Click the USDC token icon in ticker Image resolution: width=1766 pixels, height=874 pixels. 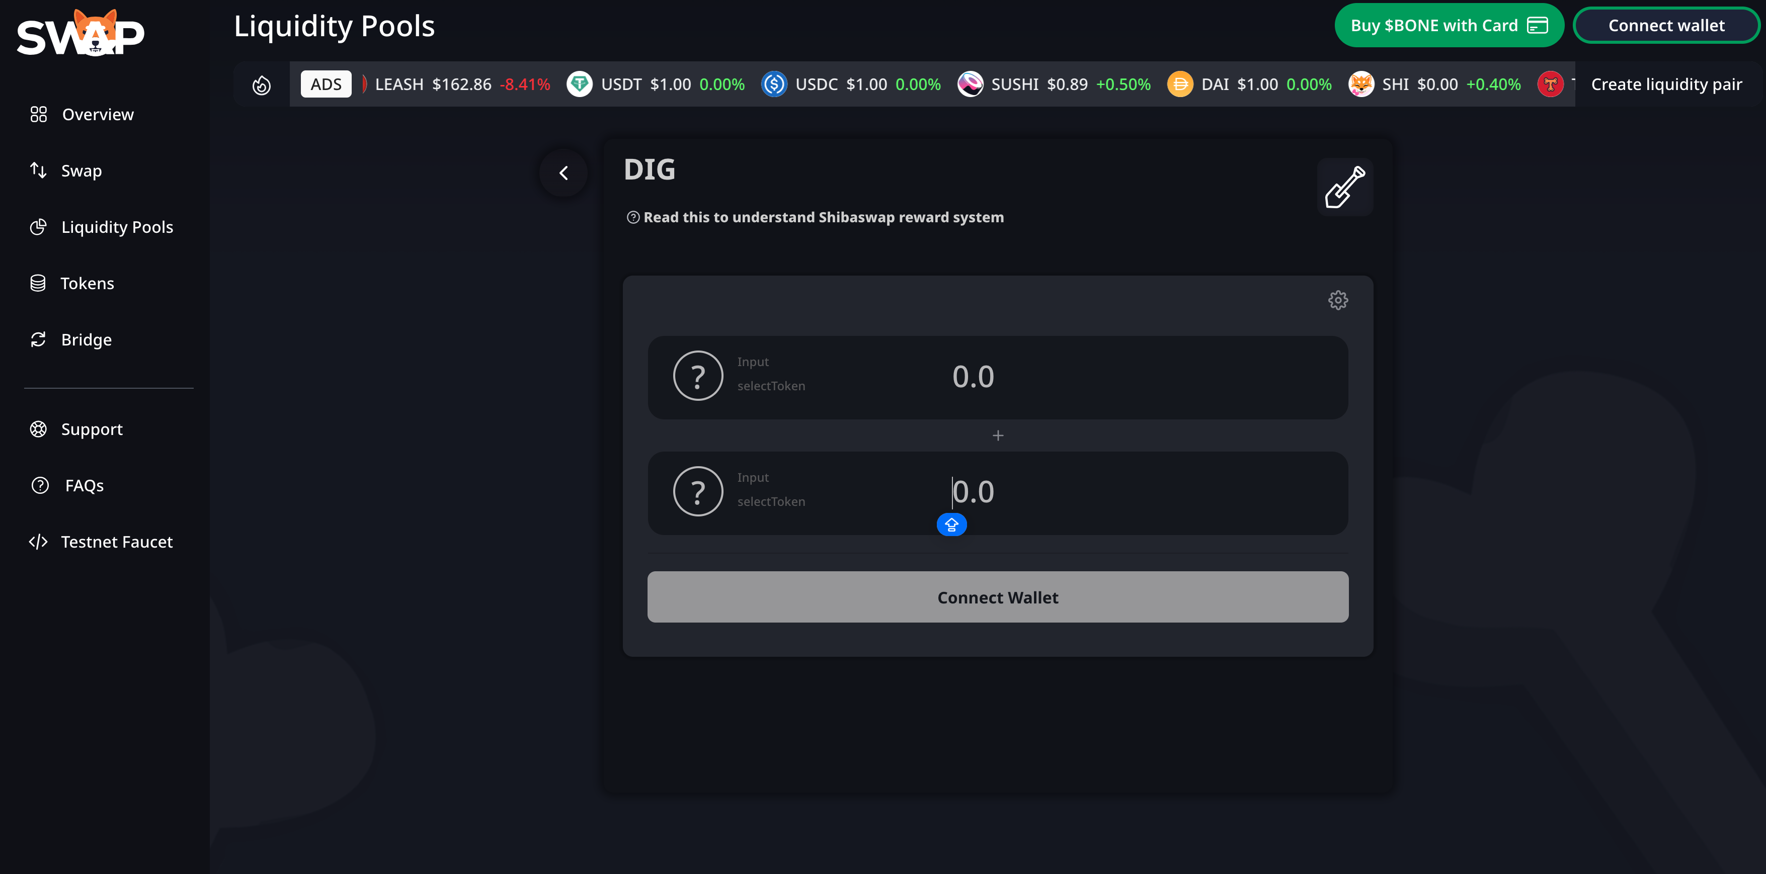pyautogui.click(x=774, y=84)
